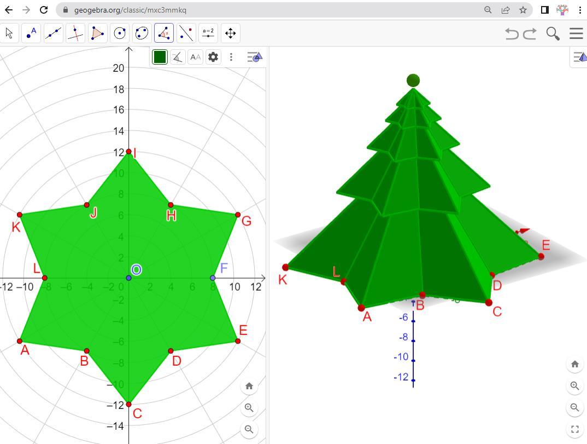
Task: Open the browser three-dot menu
Action: click(580, 10)
